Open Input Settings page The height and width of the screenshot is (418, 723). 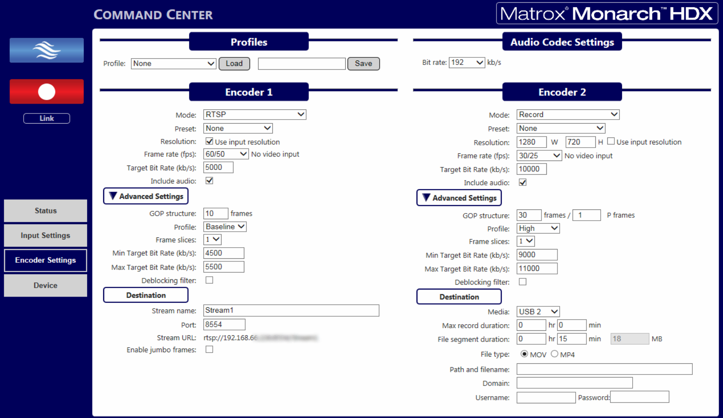tap(45, 236)
